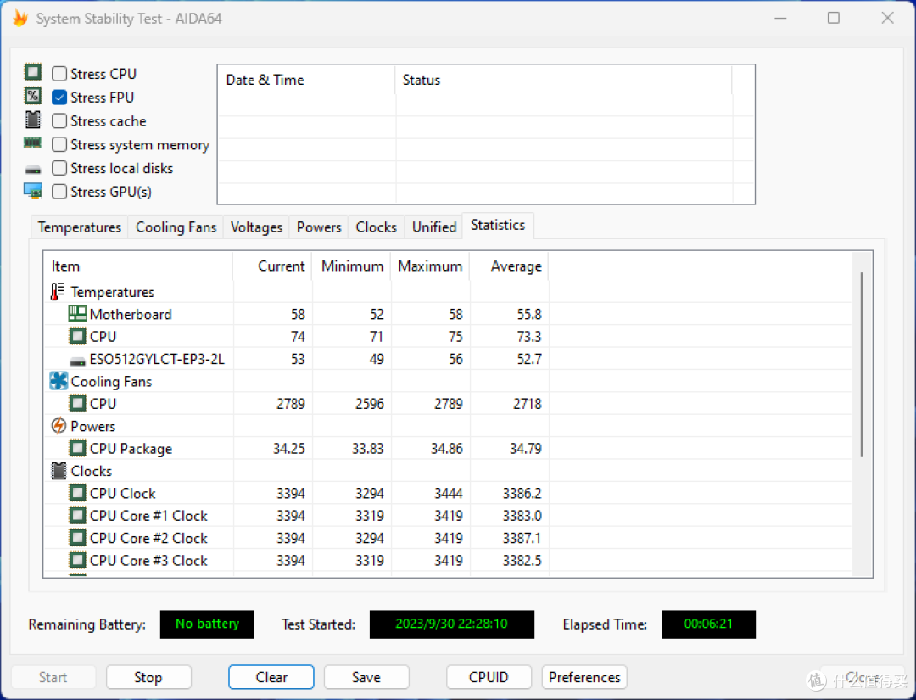The height and width of the screenshot is (700, 916).
Task: Click the Clear button
Action: [x=271, y=677]
